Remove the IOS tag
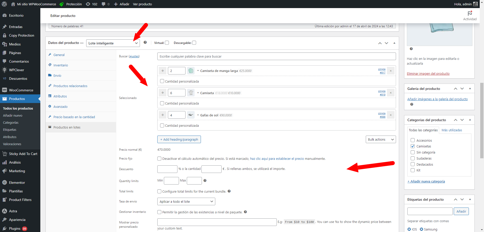484x232 pixels. tap(409, 229)
